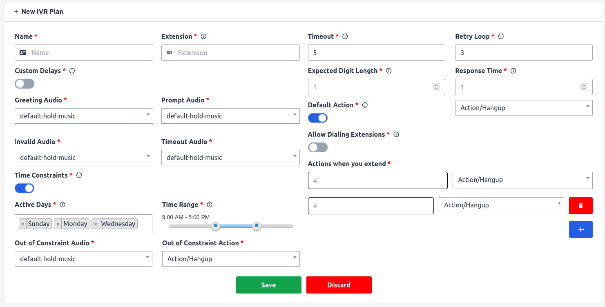Click the info icon beside Custom Delays
This screenshot has width=605, height=307.
pos(72,71)
